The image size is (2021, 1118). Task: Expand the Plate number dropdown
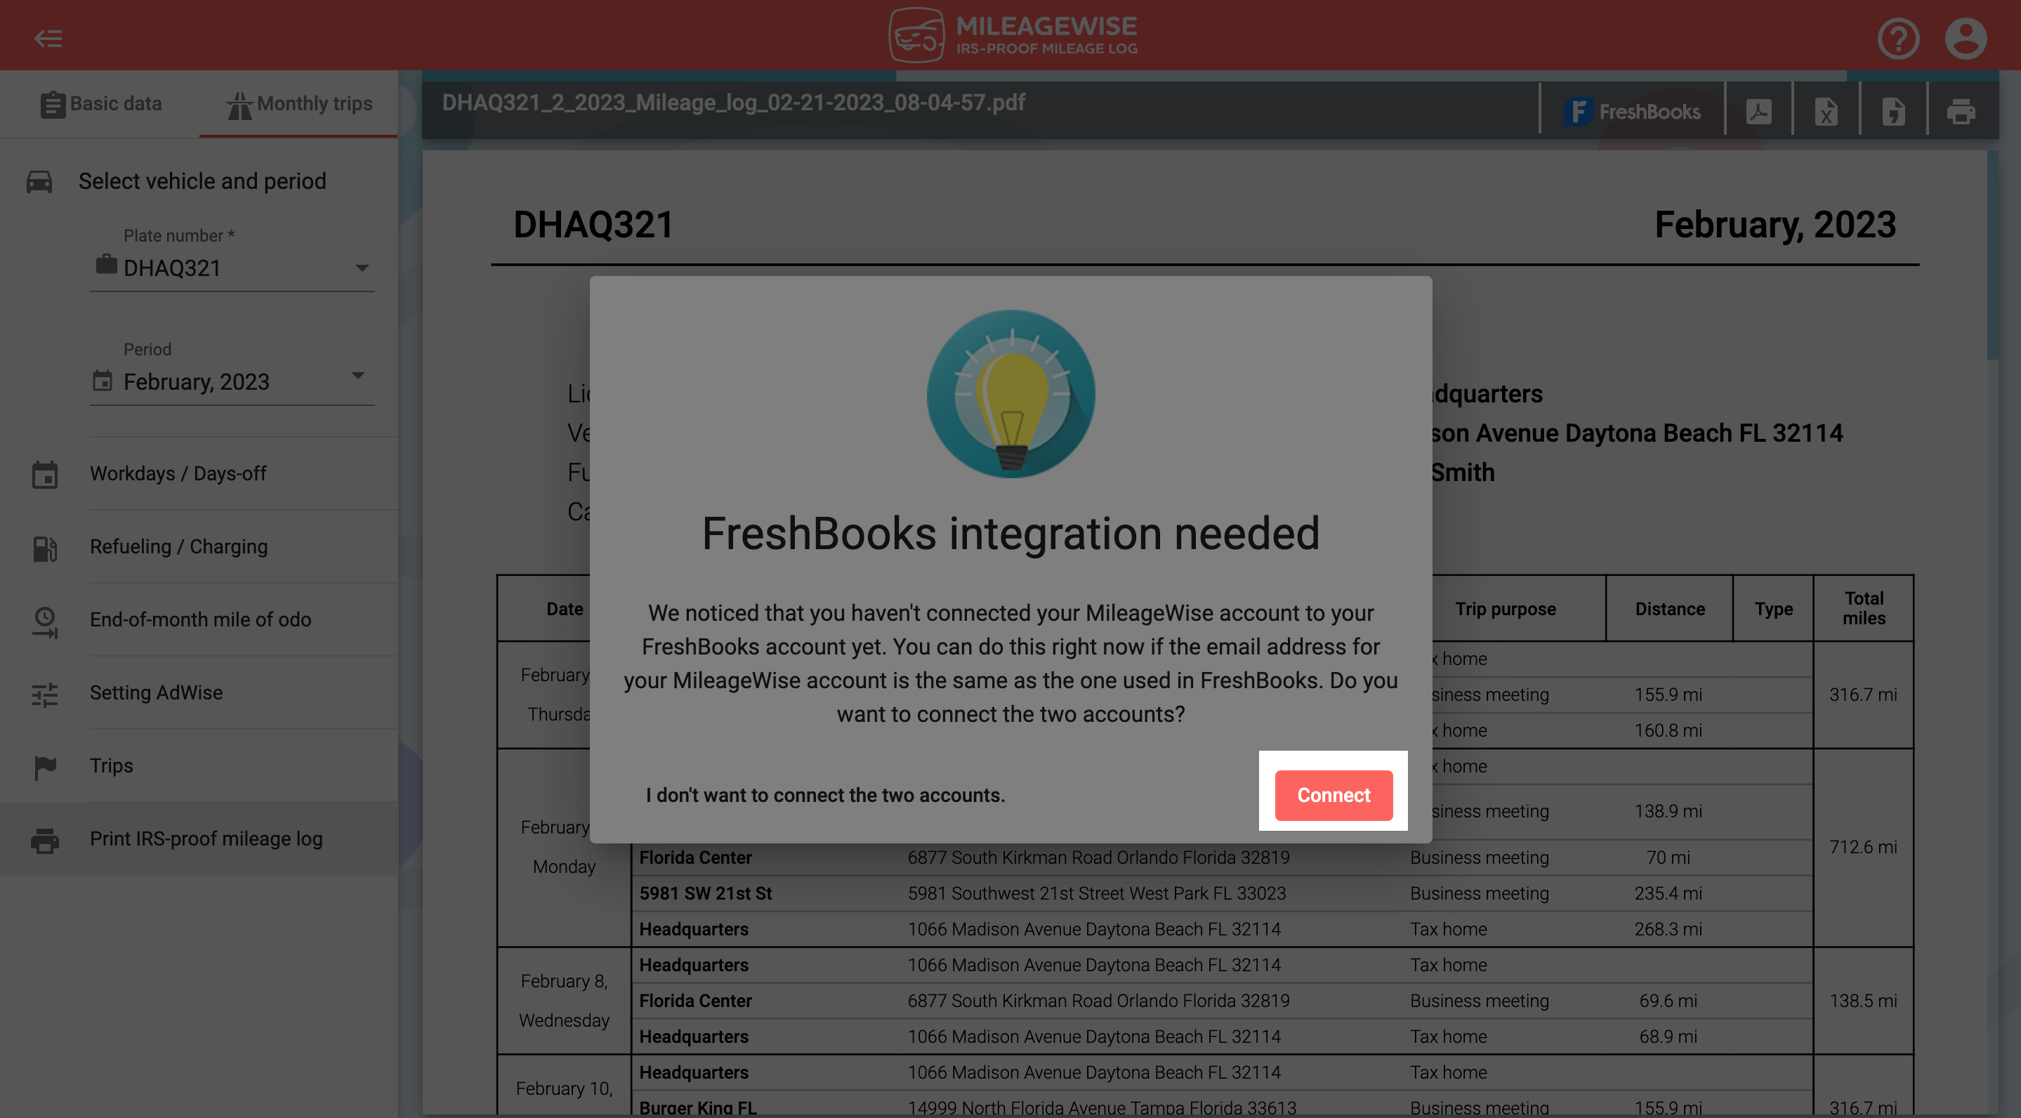coord(362,268)
